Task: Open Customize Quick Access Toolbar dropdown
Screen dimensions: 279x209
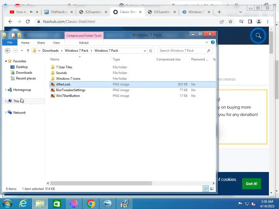Action: point(24,35)
